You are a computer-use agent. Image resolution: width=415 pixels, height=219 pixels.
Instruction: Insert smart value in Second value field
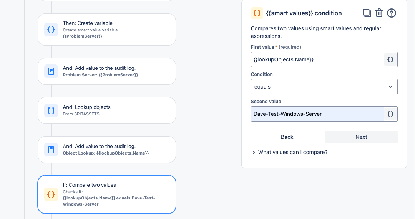(x=390, y=114)
